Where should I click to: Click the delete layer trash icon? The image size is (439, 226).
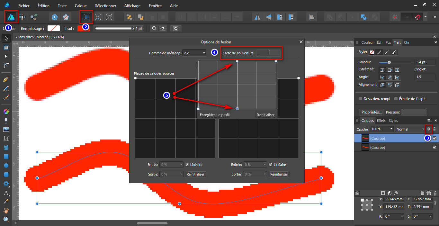pos(435,193)
